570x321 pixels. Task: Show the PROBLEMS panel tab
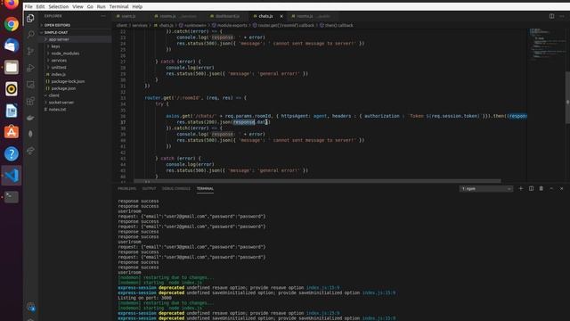point(126,188)
